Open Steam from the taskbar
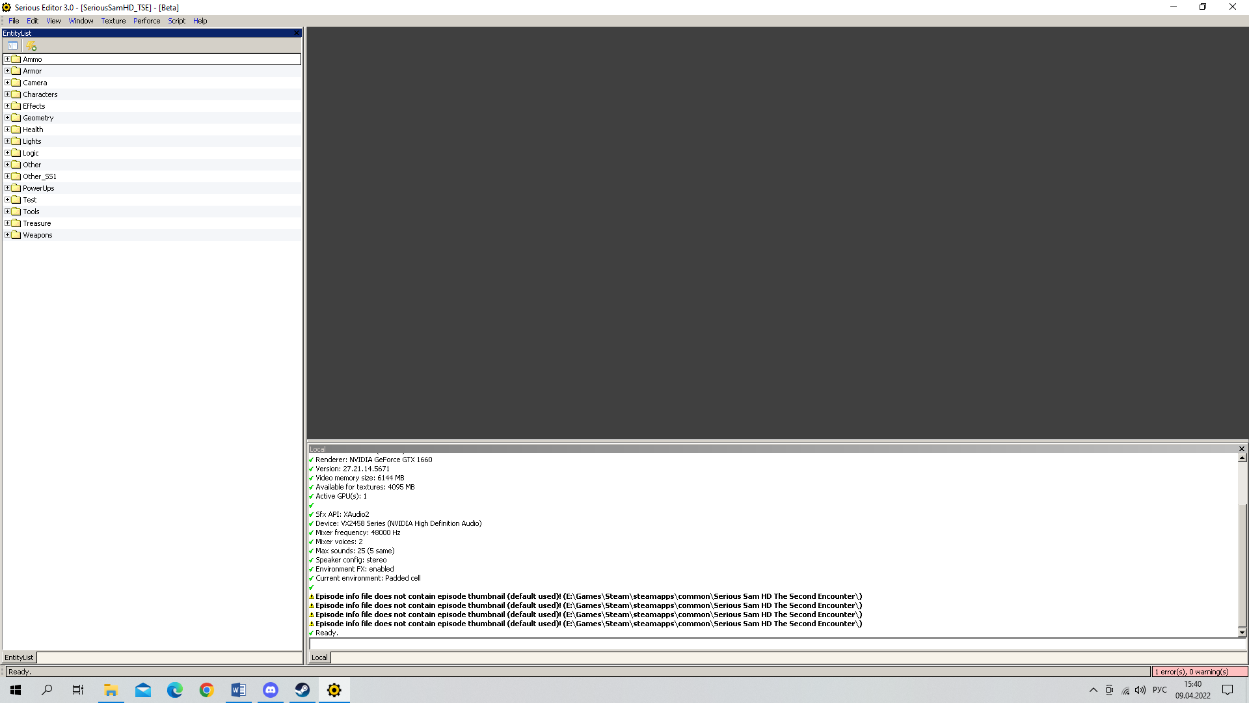 click(x=302, y=690)
